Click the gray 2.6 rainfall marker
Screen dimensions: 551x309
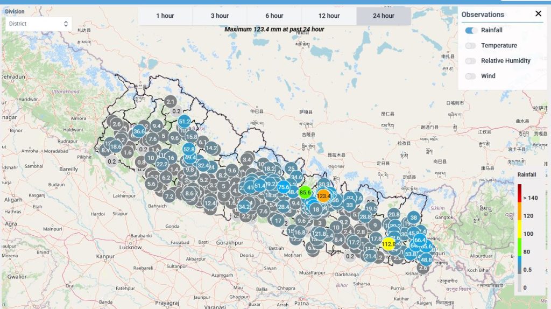pyautogui.click(x=117, y=124)
